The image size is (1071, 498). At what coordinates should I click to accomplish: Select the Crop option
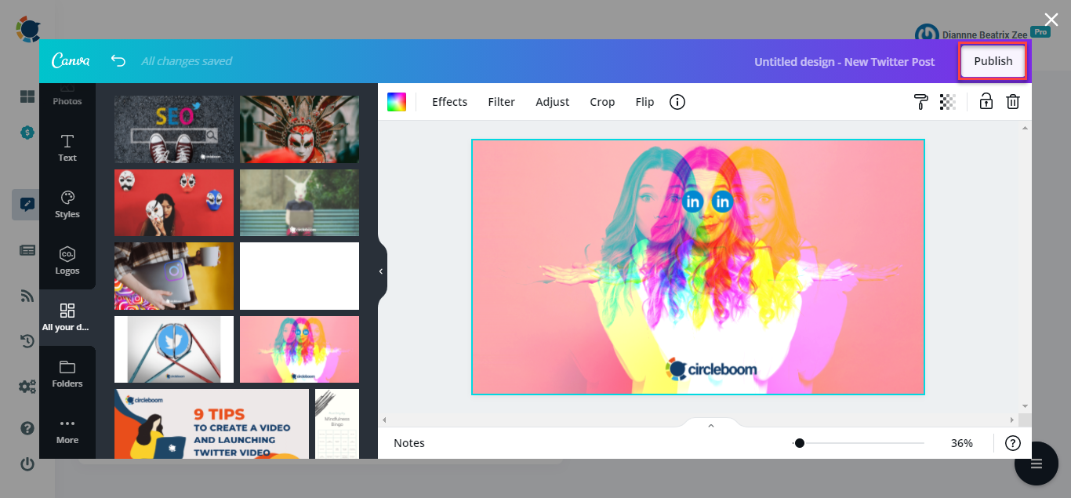point(602,102)
